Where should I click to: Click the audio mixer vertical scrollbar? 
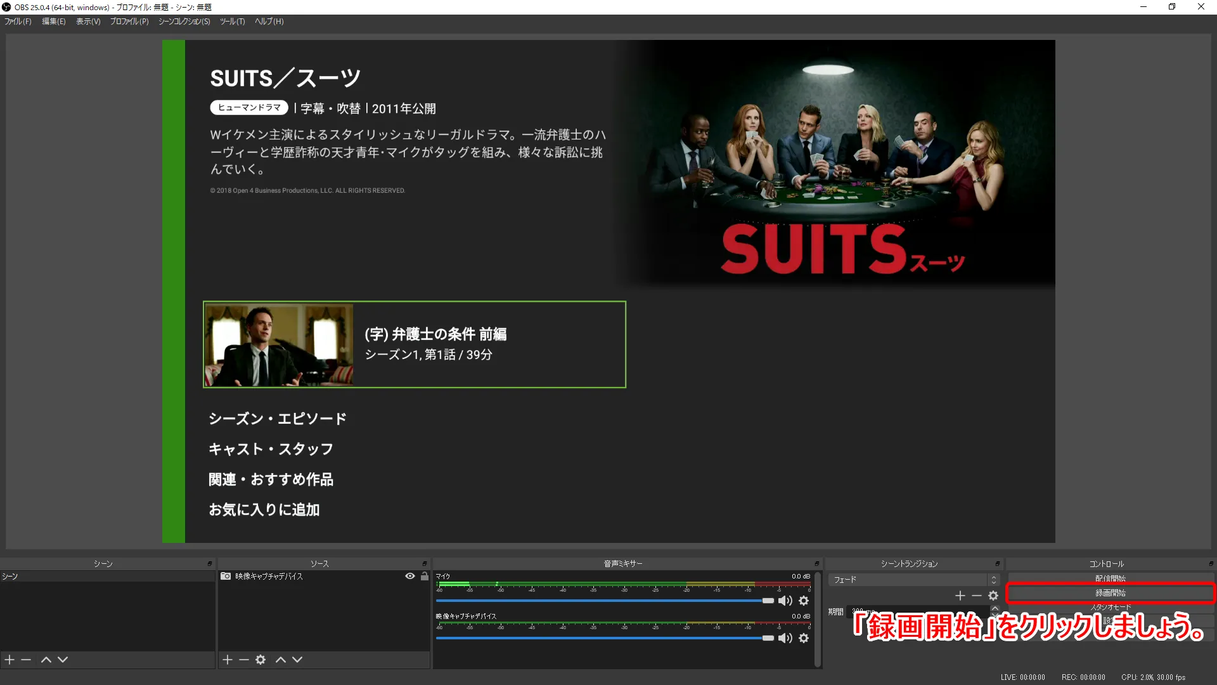818,618
